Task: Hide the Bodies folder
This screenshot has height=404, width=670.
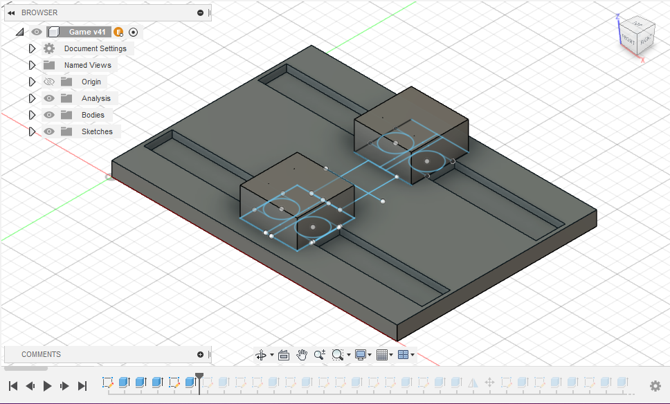Action: pos(48,115)
